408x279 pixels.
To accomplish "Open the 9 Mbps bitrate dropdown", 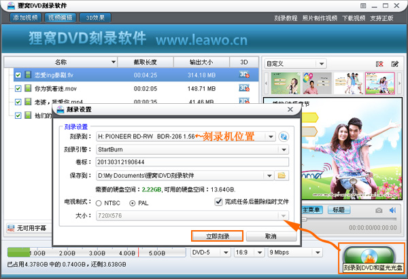I will point(318,253).
